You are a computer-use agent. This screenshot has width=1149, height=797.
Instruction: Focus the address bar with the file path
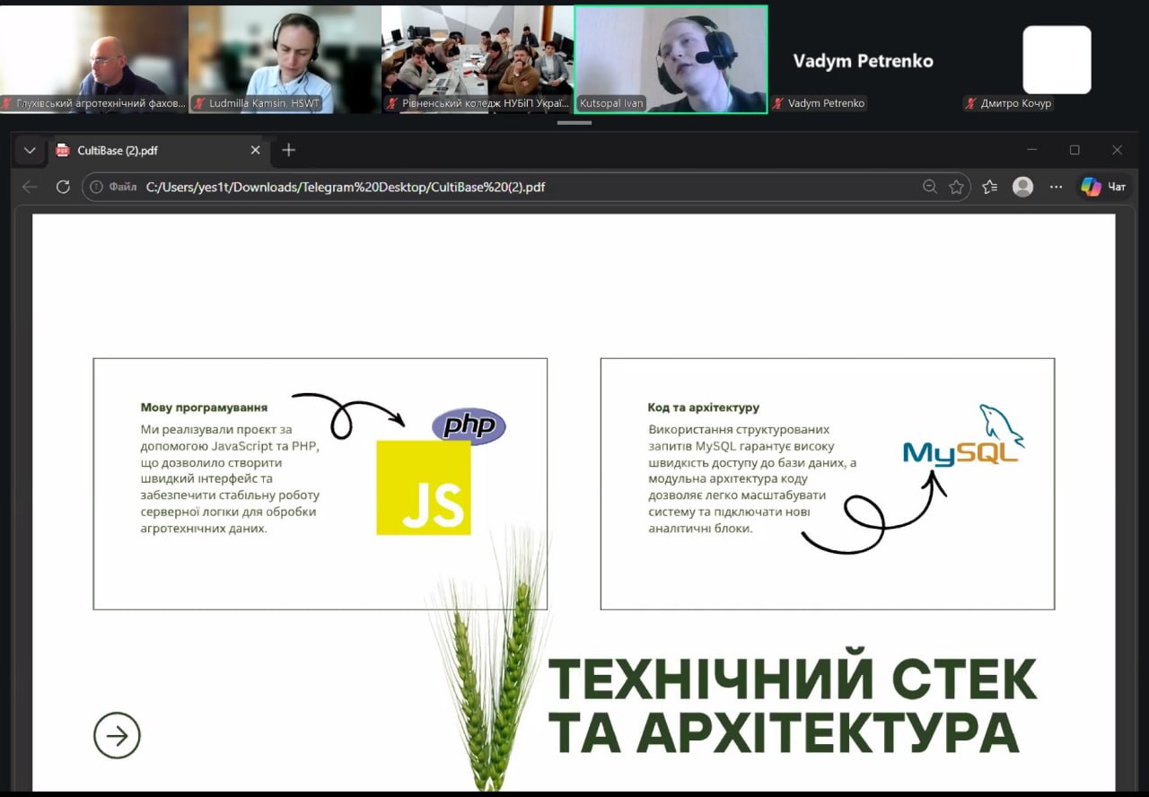[527, 187]
